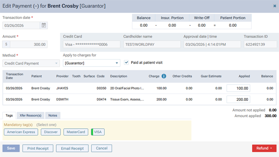The width and height of the screenshot is (279, 157).
Task: Select the VISA mandatory tag
Action: pyautogui.click(x=98, y=132)
